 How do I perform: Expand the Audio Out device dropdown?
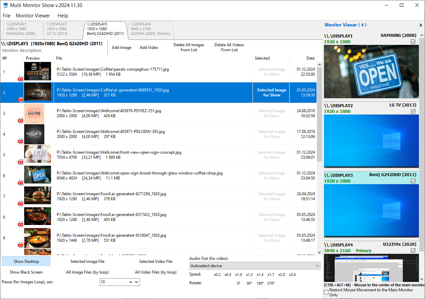tap(317, 266)
